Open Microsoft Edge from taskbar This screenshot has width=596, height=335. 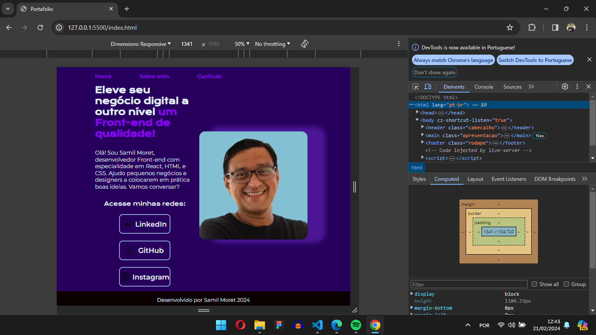click(x=336, y=325)
